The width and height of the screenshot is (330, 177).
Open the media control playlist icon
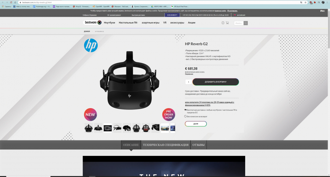pos(319,2)
